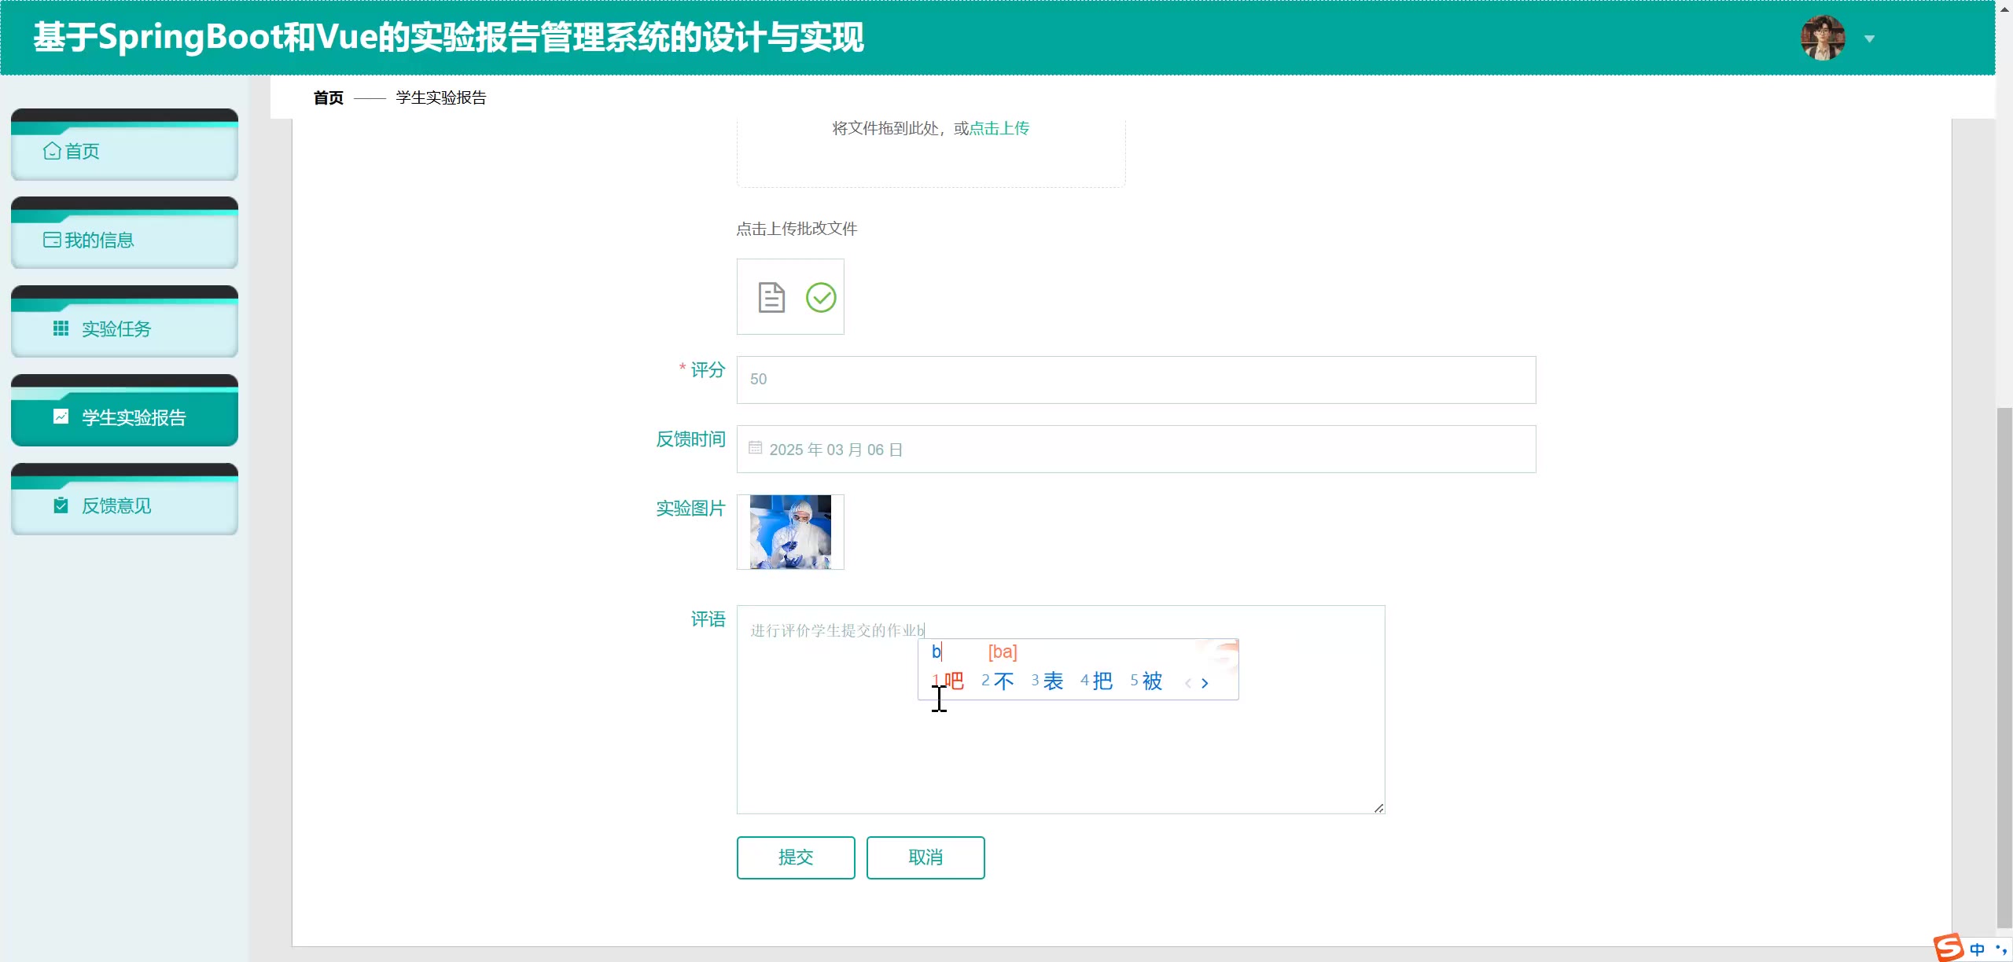Expand the user avatar dropdown arrow
Viewport: 2013px width, 962px height.
tap(1870, 39)
